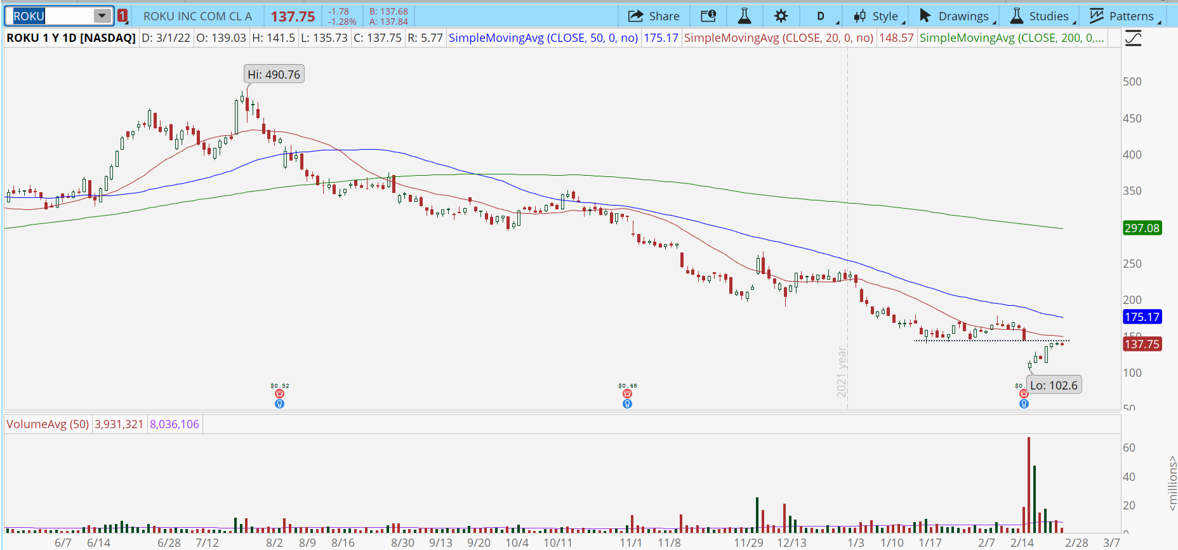Open the symbol dropdown arrow next to ROKU
The height and width of the screenshot is (550, 1178).
point(102,16)
